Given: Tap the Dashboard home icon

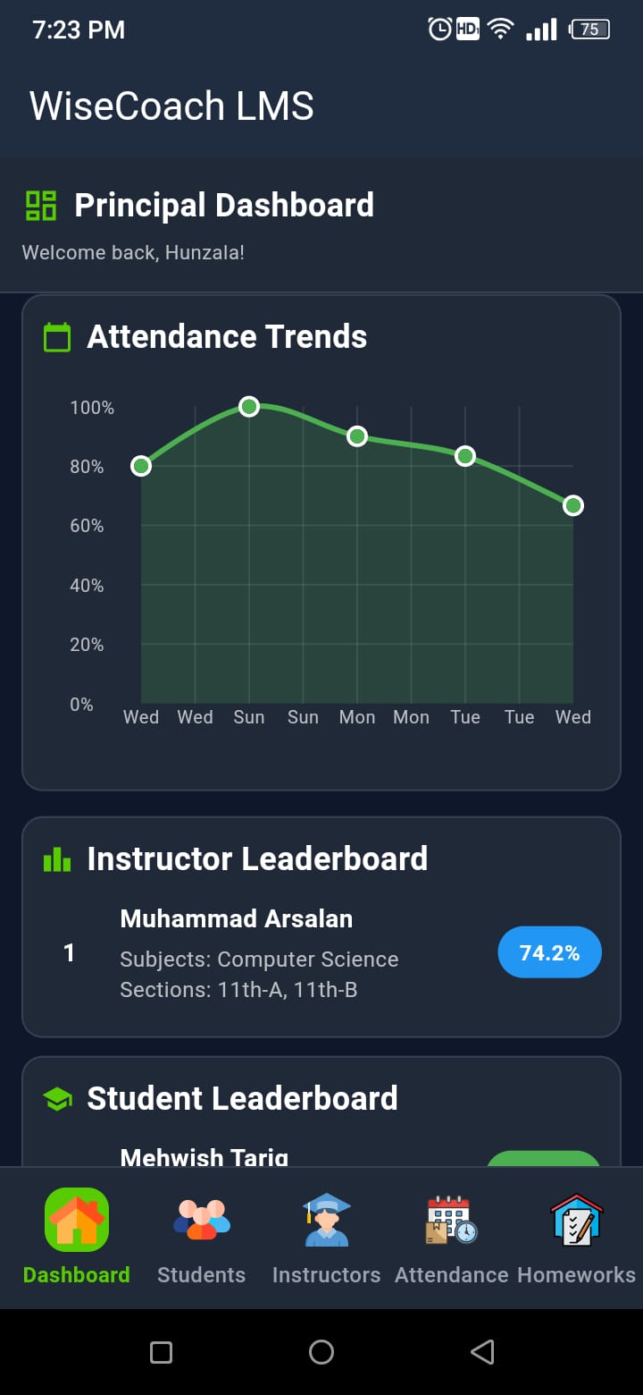Looking at the screenshot, I should [77, 1220].
